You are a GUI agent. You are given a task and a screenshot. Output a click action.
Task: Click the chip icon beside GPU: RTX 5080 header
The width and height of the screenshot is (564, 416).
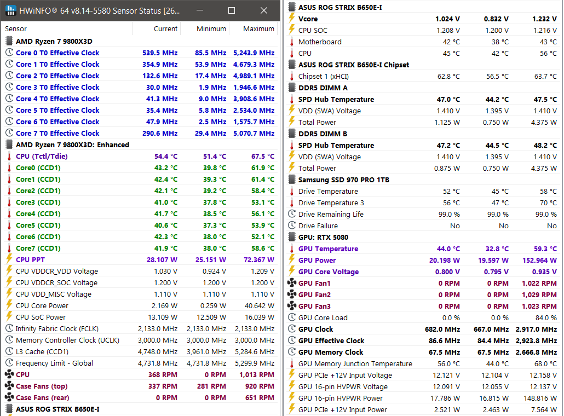[292, 237]
